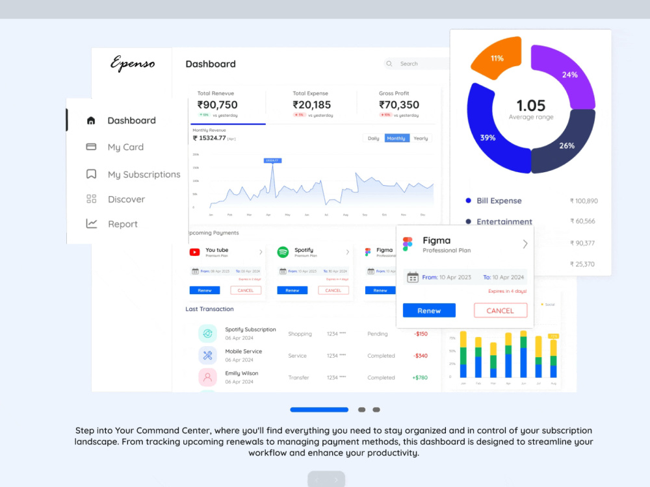
Task: Click the Emilly Wilson person icon
Action: click(207, 377)
